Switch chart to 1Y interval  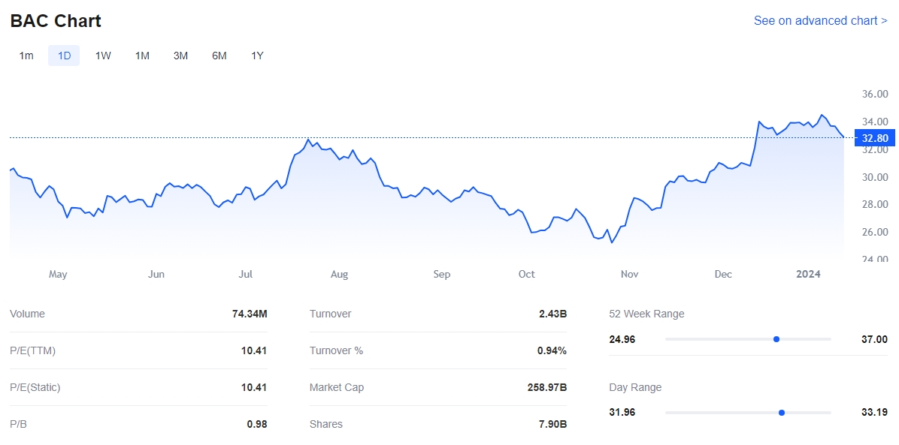point(257,56)
